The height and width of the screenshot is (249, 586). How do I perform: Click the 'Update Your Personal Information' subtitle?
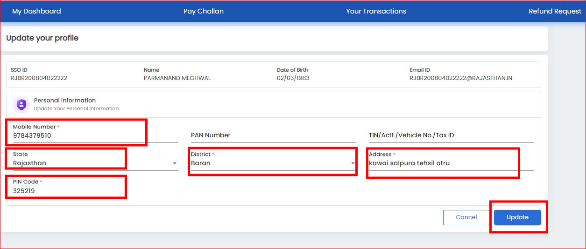77,108
